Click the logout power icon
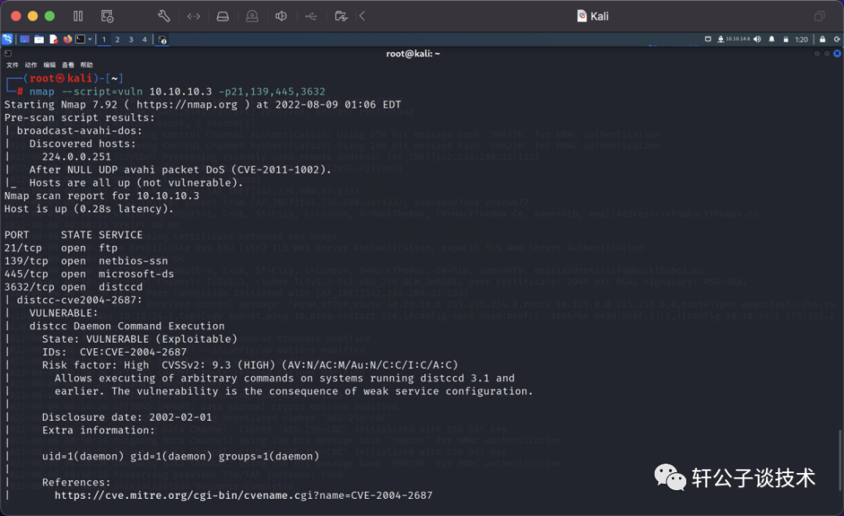844x516 pixels. [837, 39]
